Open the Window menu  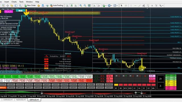[29, 2]
